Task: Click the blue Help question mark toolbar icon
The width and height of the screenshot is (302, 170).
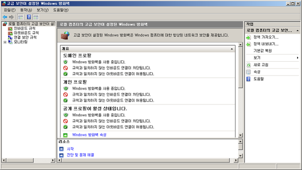Action: pos(29,17)
